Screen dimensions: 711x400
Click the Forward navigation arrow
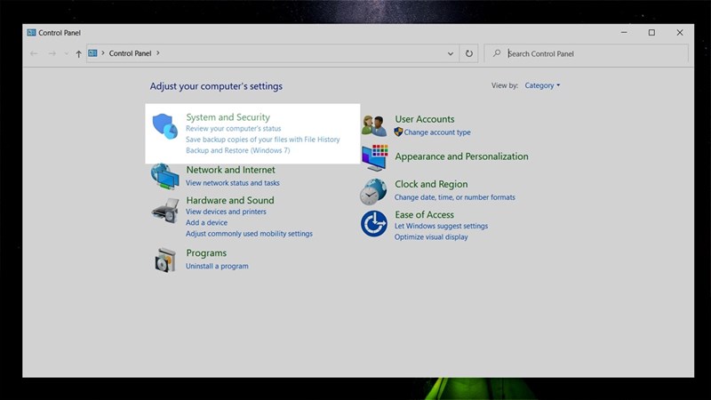52,53
